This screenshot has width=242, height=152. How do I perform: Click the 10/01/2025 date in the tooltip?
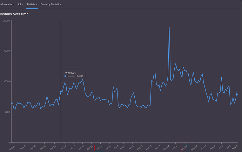pyautogui.click(x=70, y=72)
